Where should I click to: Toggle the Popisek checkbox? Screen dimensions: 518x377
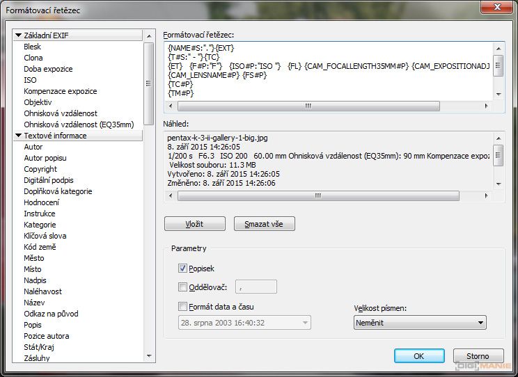[x=183, y=268]
